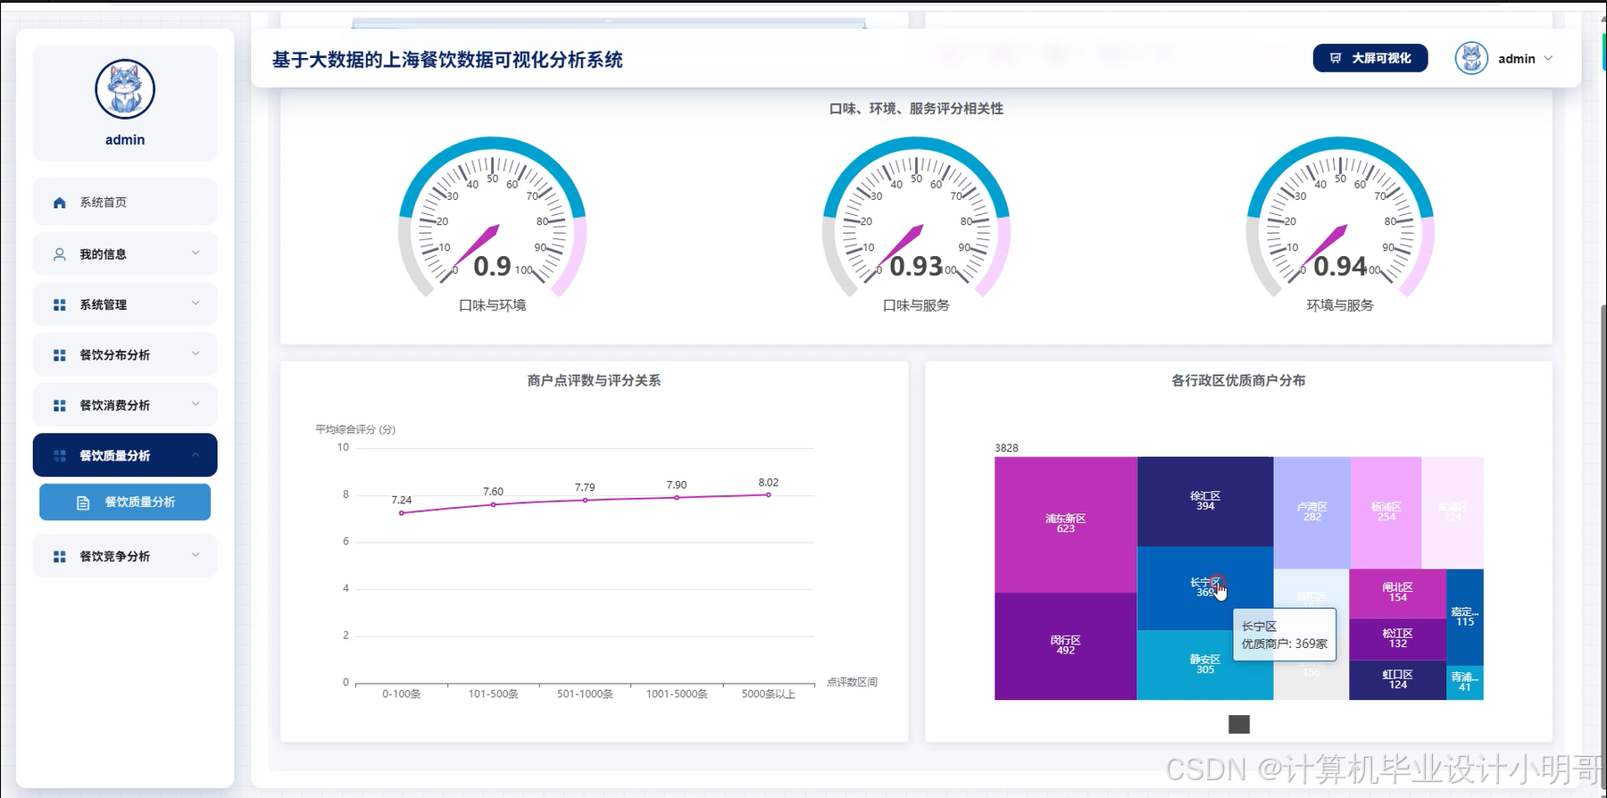Click the 口味与服务 gauge showing 0.93
1607x798 pixels.
pos(916,219)
